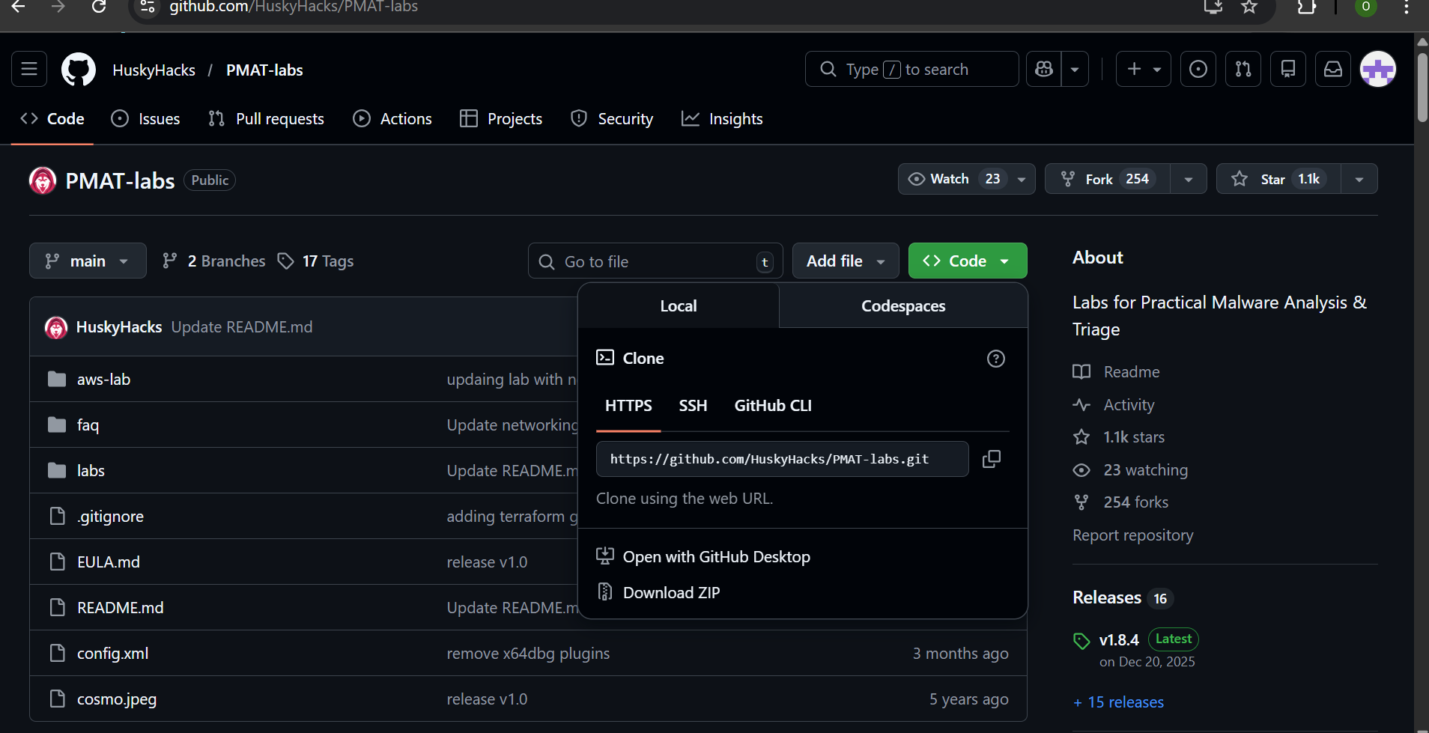Select HTTPS clone method
The image size is (1429, 733).
coord(628,406)
